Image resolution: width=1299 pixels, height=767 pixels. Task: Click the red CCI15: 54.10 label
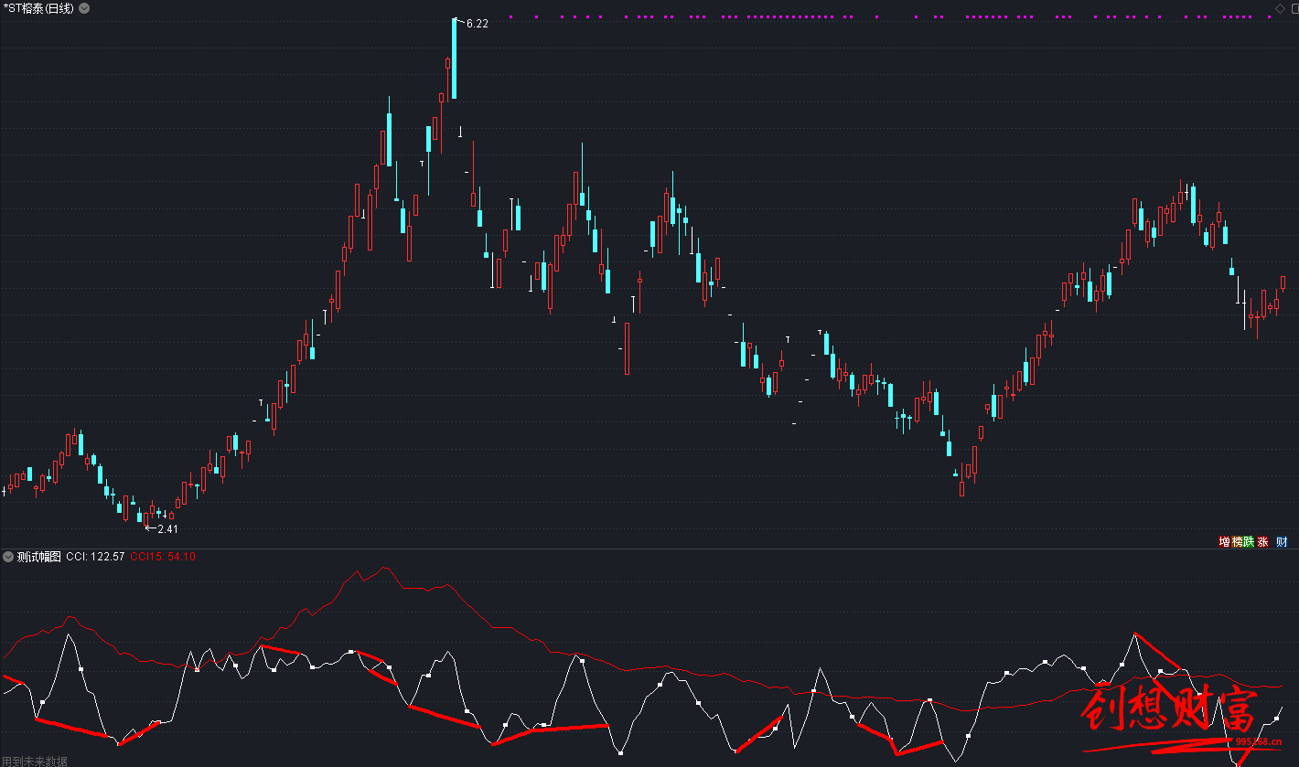click(x=163, y=557)
